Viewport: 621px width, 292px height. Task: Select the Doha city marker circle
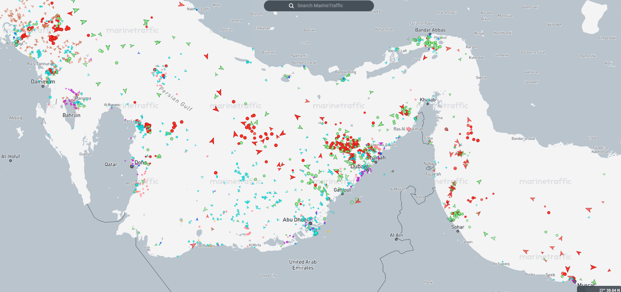click(132, 167)
